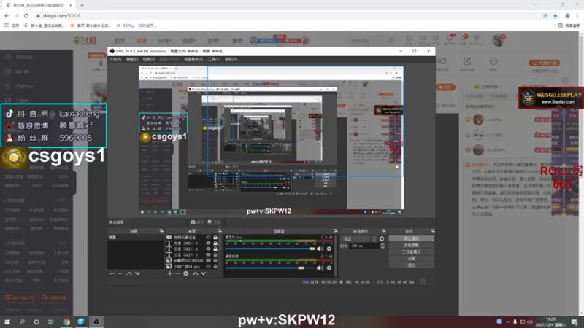584x328 pixels.
Task: Add a new scene with the plus icon
Action: [112, 273]
